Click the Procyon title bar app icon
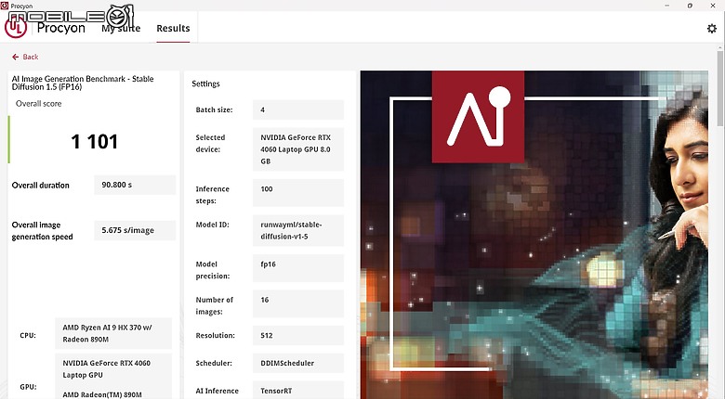Image resolution: width=725 pixels, height=399 pixels. tap(4, 6)
